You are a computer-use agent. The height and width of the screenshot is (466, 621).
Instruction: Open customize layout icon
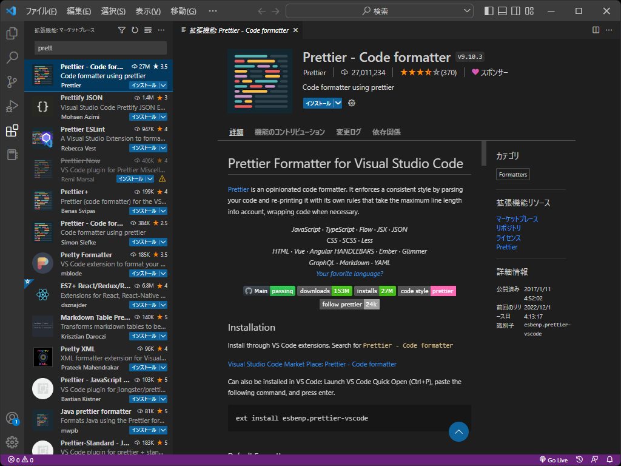coord(529,11)
